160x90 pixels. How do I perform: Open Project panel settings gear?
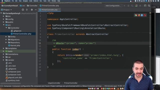32,10
